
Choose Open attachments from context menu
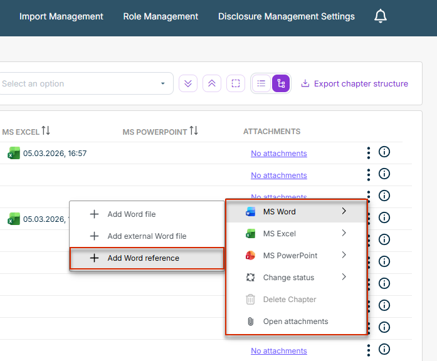coord(295,322)
